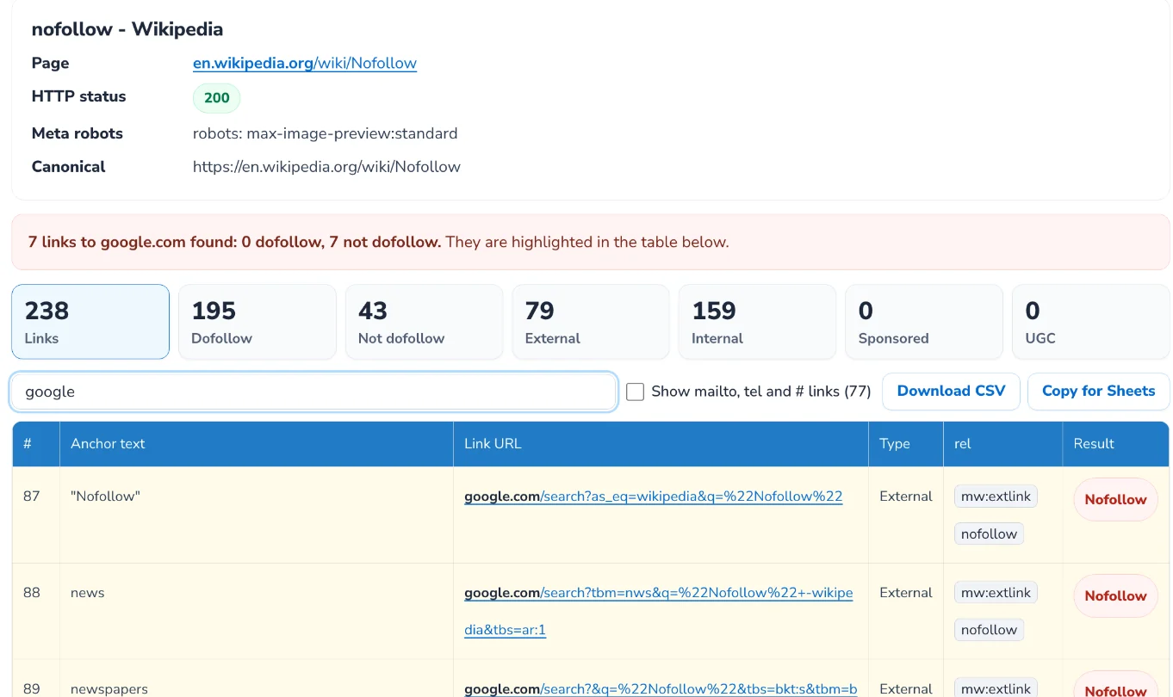The image size is (1173, 697).
Task: Click the "newspapers" anchor text in row 89
Action: [109, 689]
